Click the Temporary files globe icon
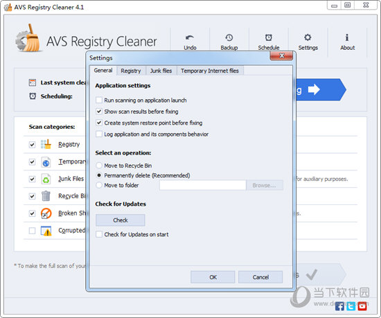This screenshot has width=381, height=318. 46,162
